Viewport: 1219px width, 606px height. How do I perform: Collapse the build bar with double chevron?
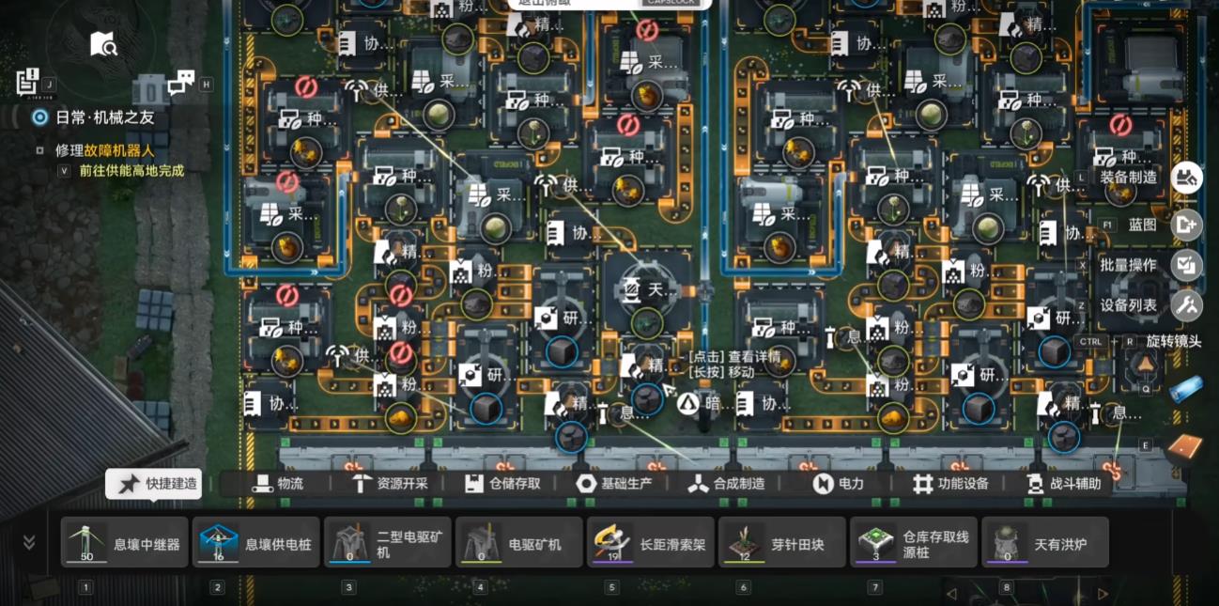coord(29,542)
